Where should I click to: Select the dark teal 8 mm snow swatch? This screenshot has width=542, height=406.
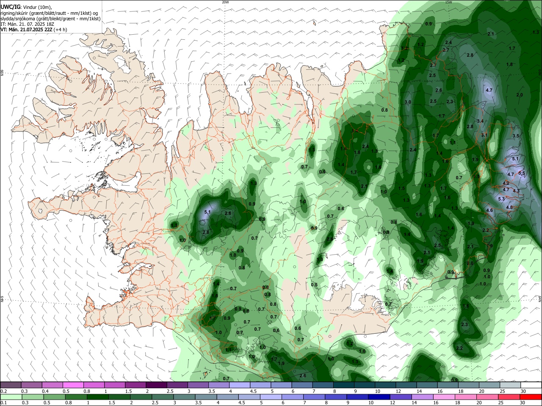pos(343,385)
